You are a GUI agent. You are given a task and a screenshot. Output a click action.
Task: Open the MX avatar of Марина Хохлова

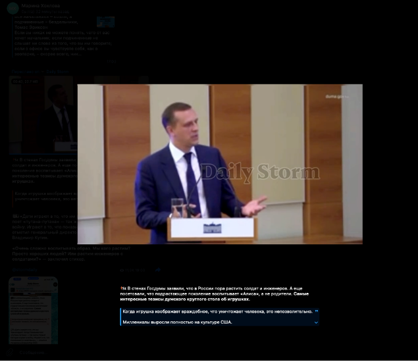pyautogui.click(x=13, y=9)
